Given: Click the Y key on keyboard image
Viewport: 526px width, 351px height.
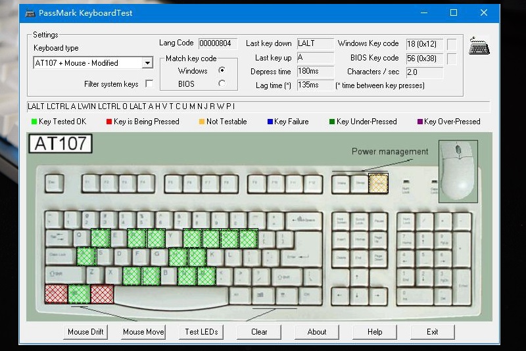Looking at the screenshot, I should pos(174,238).
